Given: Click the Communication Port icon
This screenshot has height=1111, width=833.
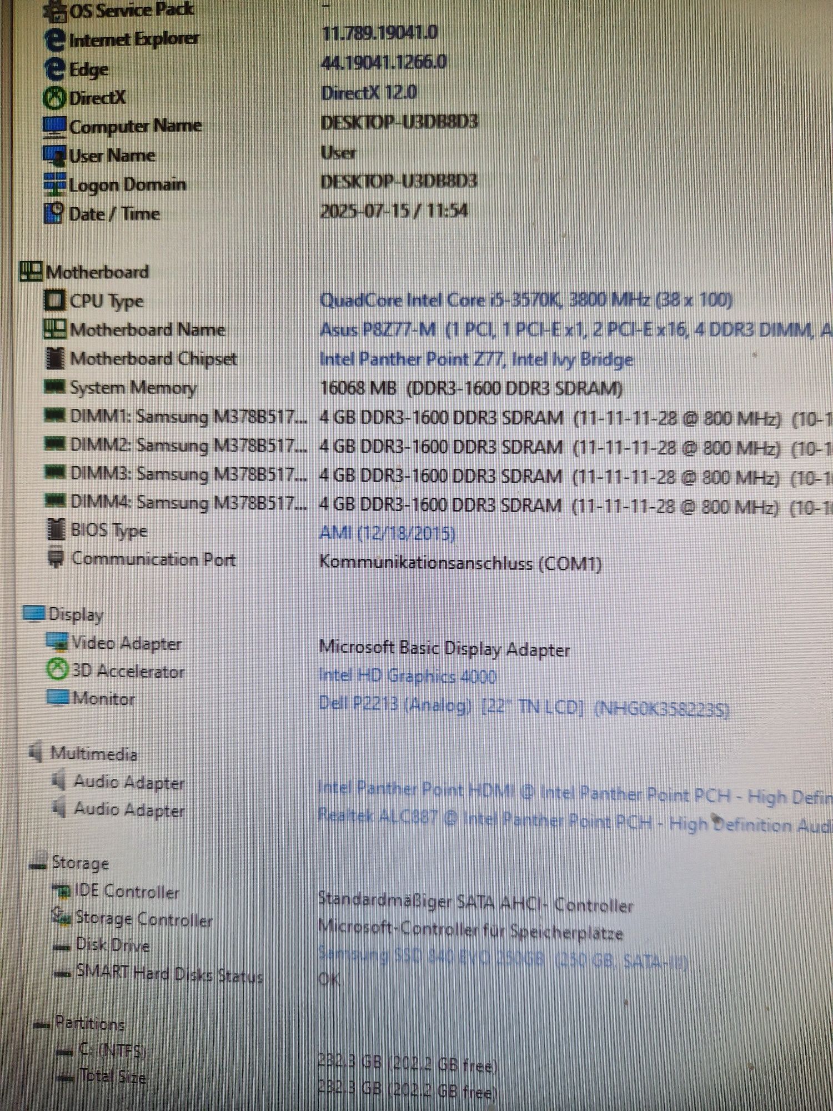Looking at the screenshot, I should (x=55, y=558).
